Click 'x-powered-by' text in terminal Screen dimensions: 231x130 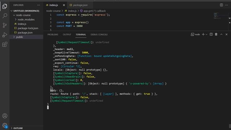point(139,83)
